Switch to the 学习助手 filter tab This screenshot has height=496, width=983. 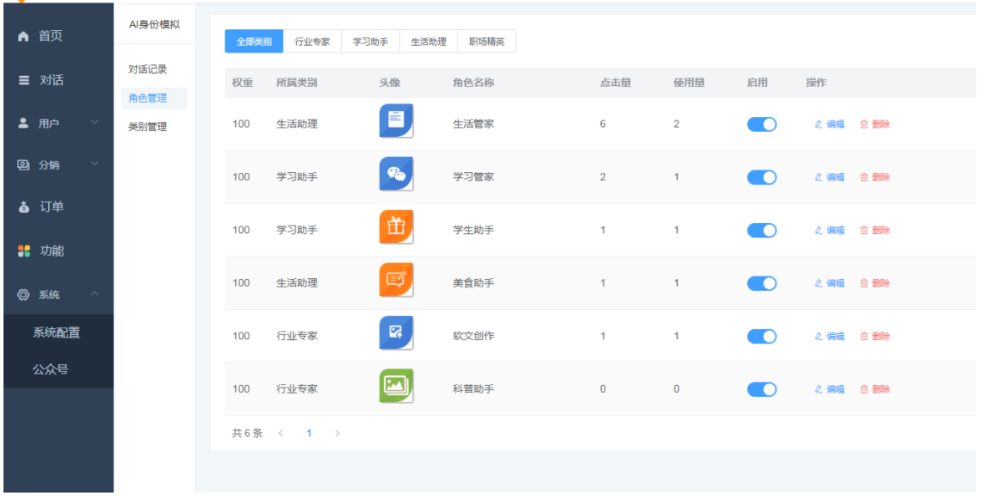370,41
